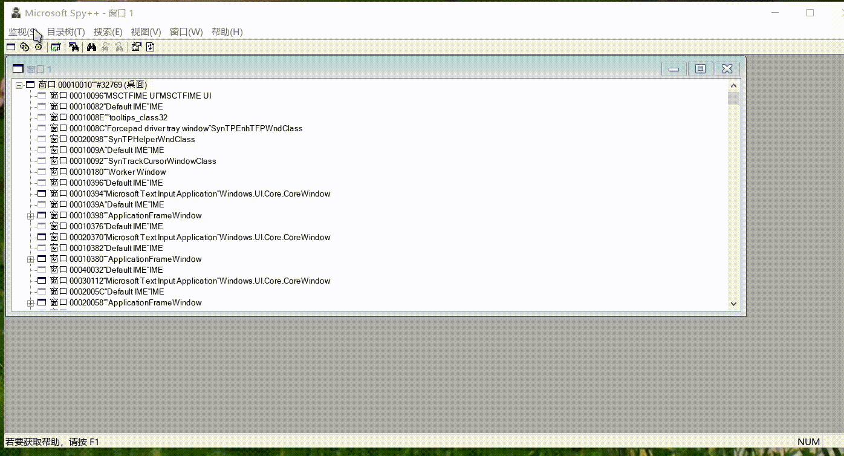
Task: Click the binoculars Search icon
Action: click(x=92, y=47)
